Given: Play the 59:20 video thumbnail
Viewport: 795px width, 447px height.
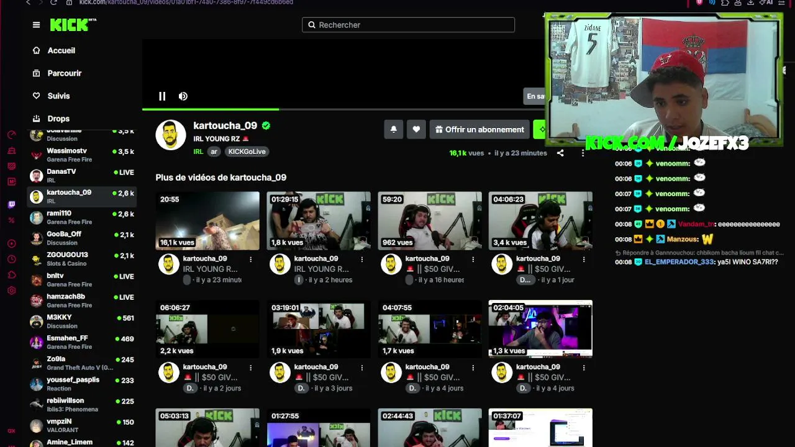Looking at the screenshot, I should (430, 220).
